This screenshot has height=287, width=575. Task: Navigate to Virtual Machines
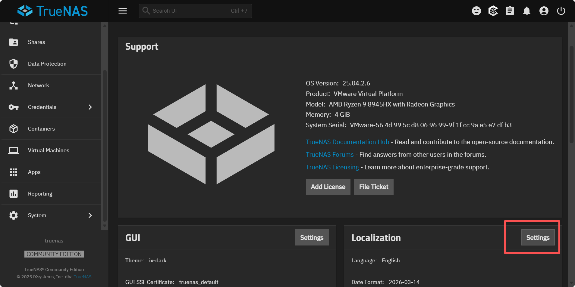click(49, 150)
